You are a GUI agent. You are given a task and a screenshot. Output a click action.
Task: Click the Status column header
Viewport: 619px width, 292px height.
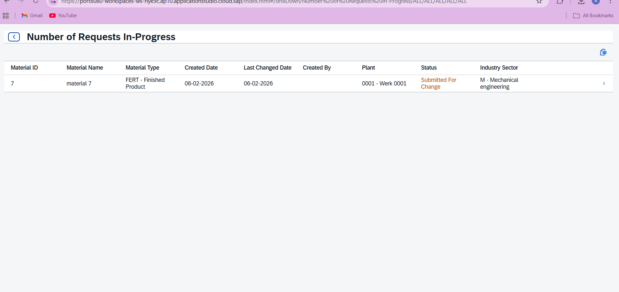click(429, 68)
